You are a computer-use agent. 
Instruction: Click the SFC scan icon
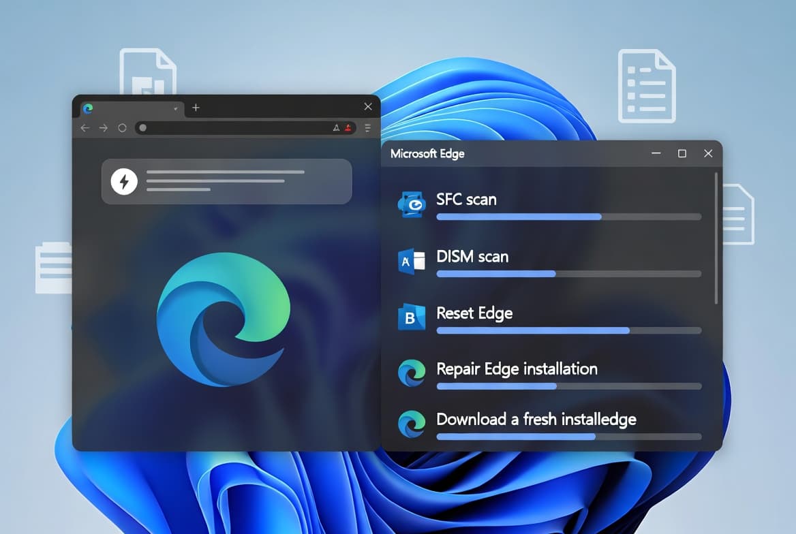[x=412, y=204]
